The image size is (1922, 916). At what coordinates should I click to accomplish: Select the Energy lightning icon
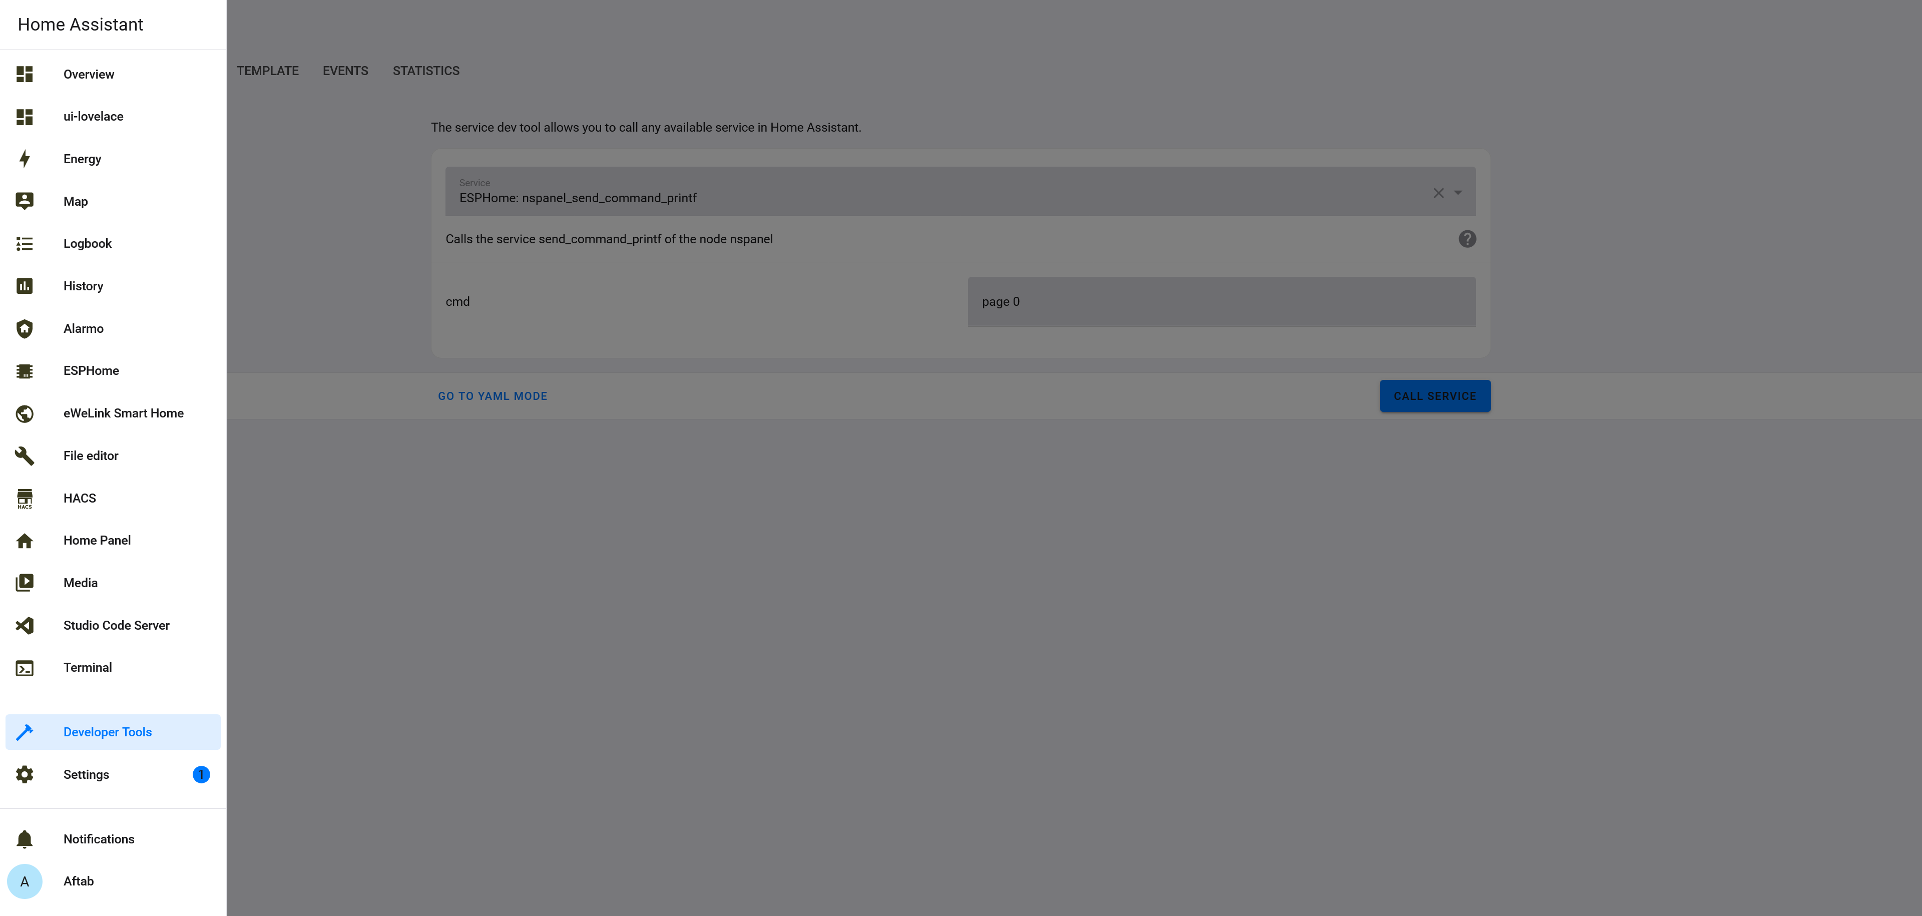(x=25, y=158)
